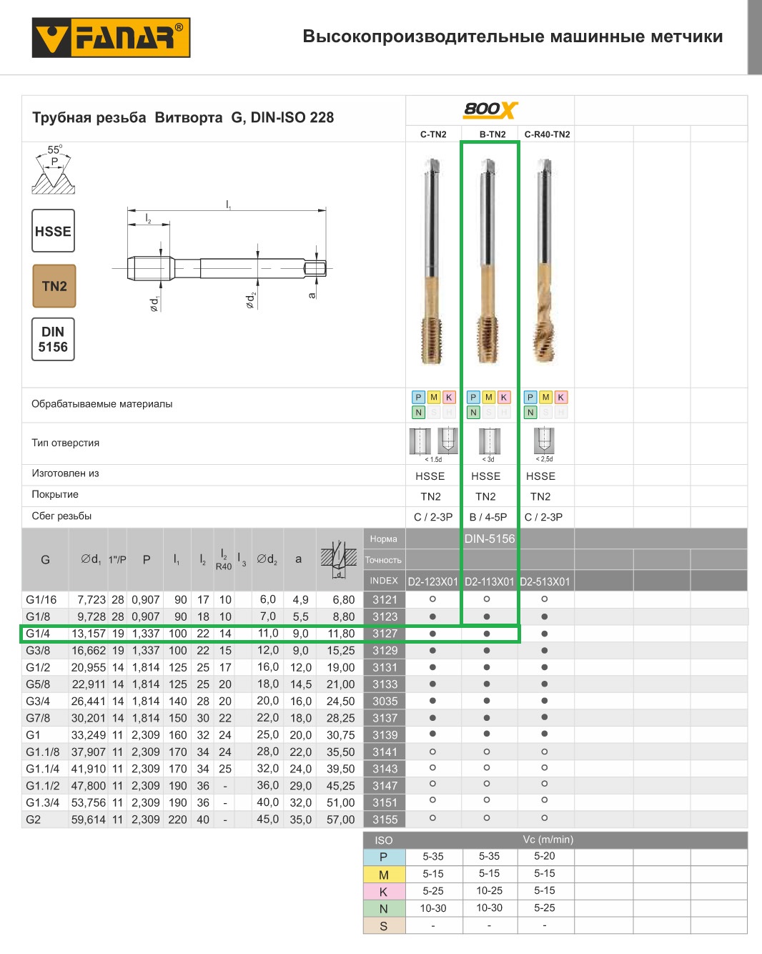Click the C-R40-TN2 column header
Image resolution: width=762 pixels, height=954 pixels.
pos(548,134)
